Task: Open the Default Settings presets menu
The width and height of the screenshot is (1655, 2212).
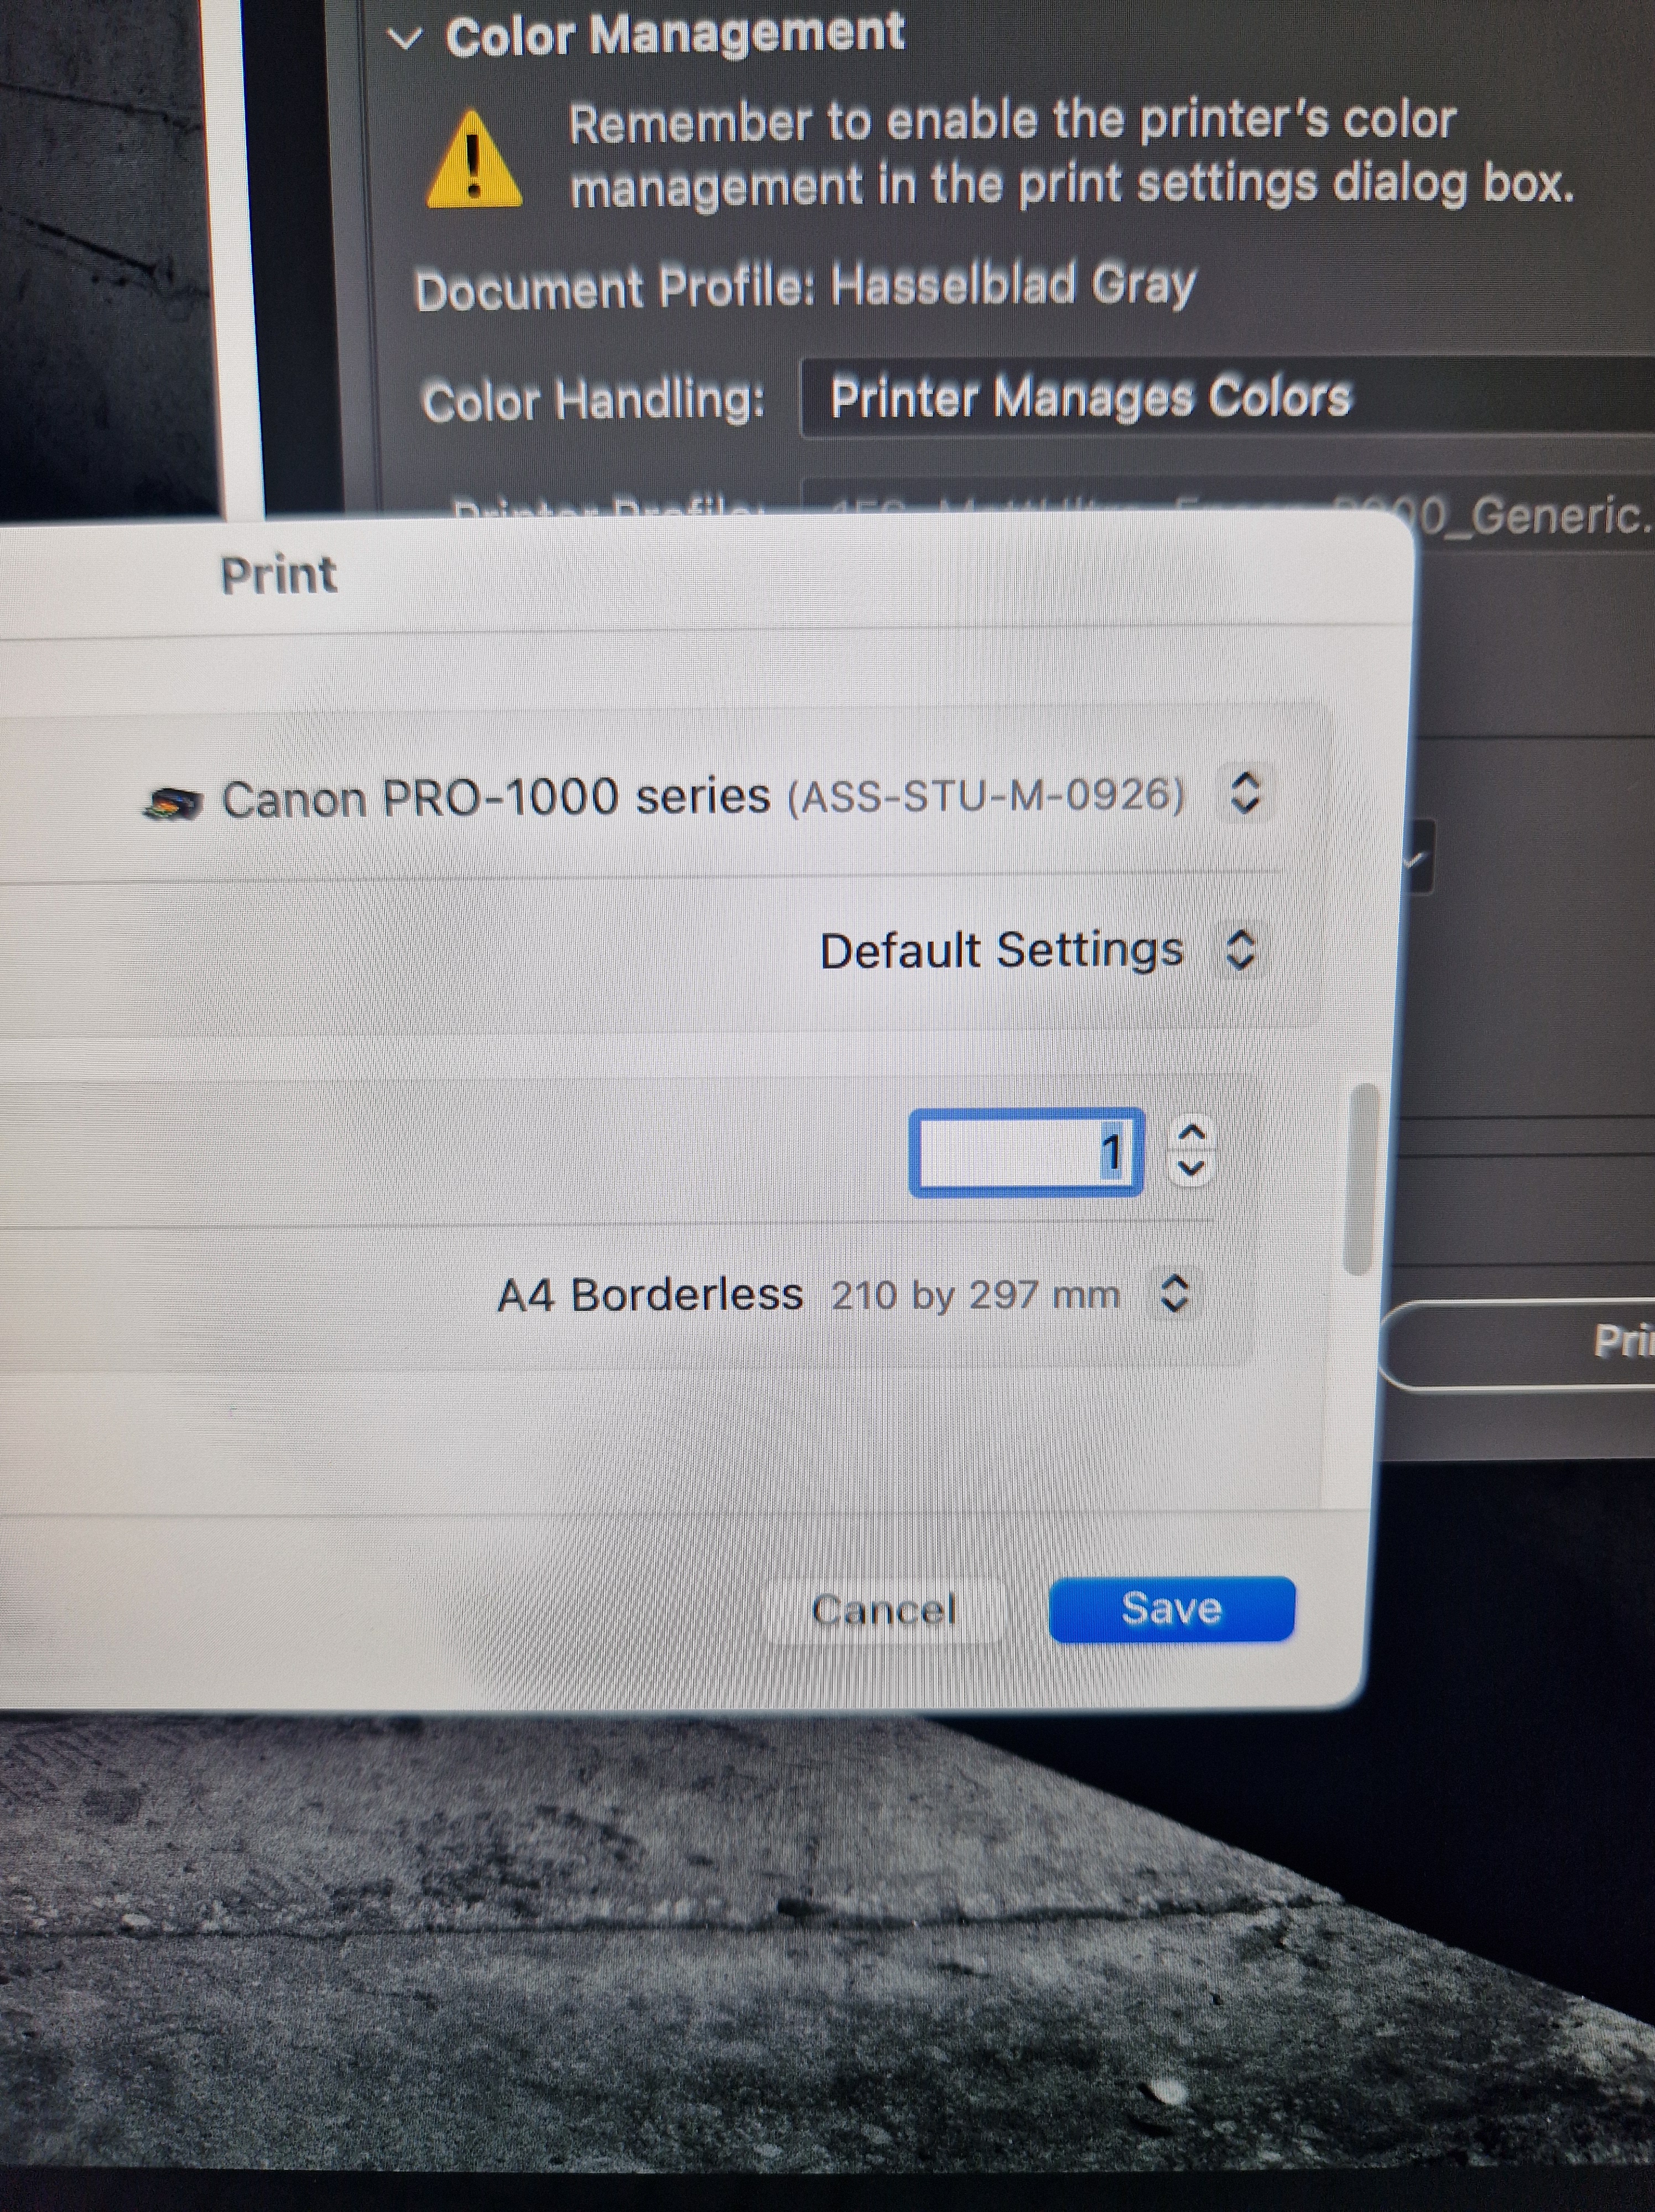Action: (x=1002, y=950)
